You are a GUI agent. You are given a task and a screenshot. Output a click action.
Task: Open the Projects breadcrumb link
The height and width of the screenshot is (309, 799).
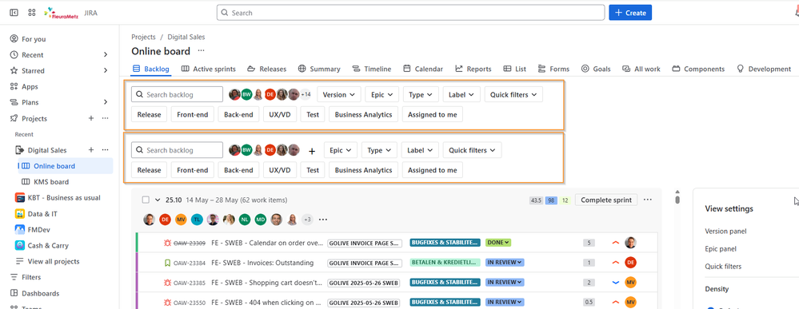[143, 37]
